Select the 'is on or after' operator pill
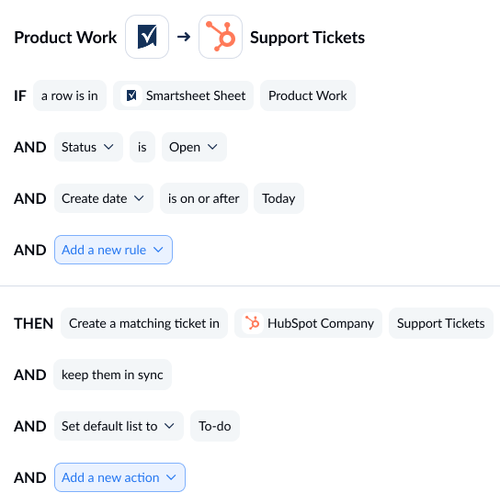Image resolution: width=500 pixels, height=504 pixels. [204, 198]
